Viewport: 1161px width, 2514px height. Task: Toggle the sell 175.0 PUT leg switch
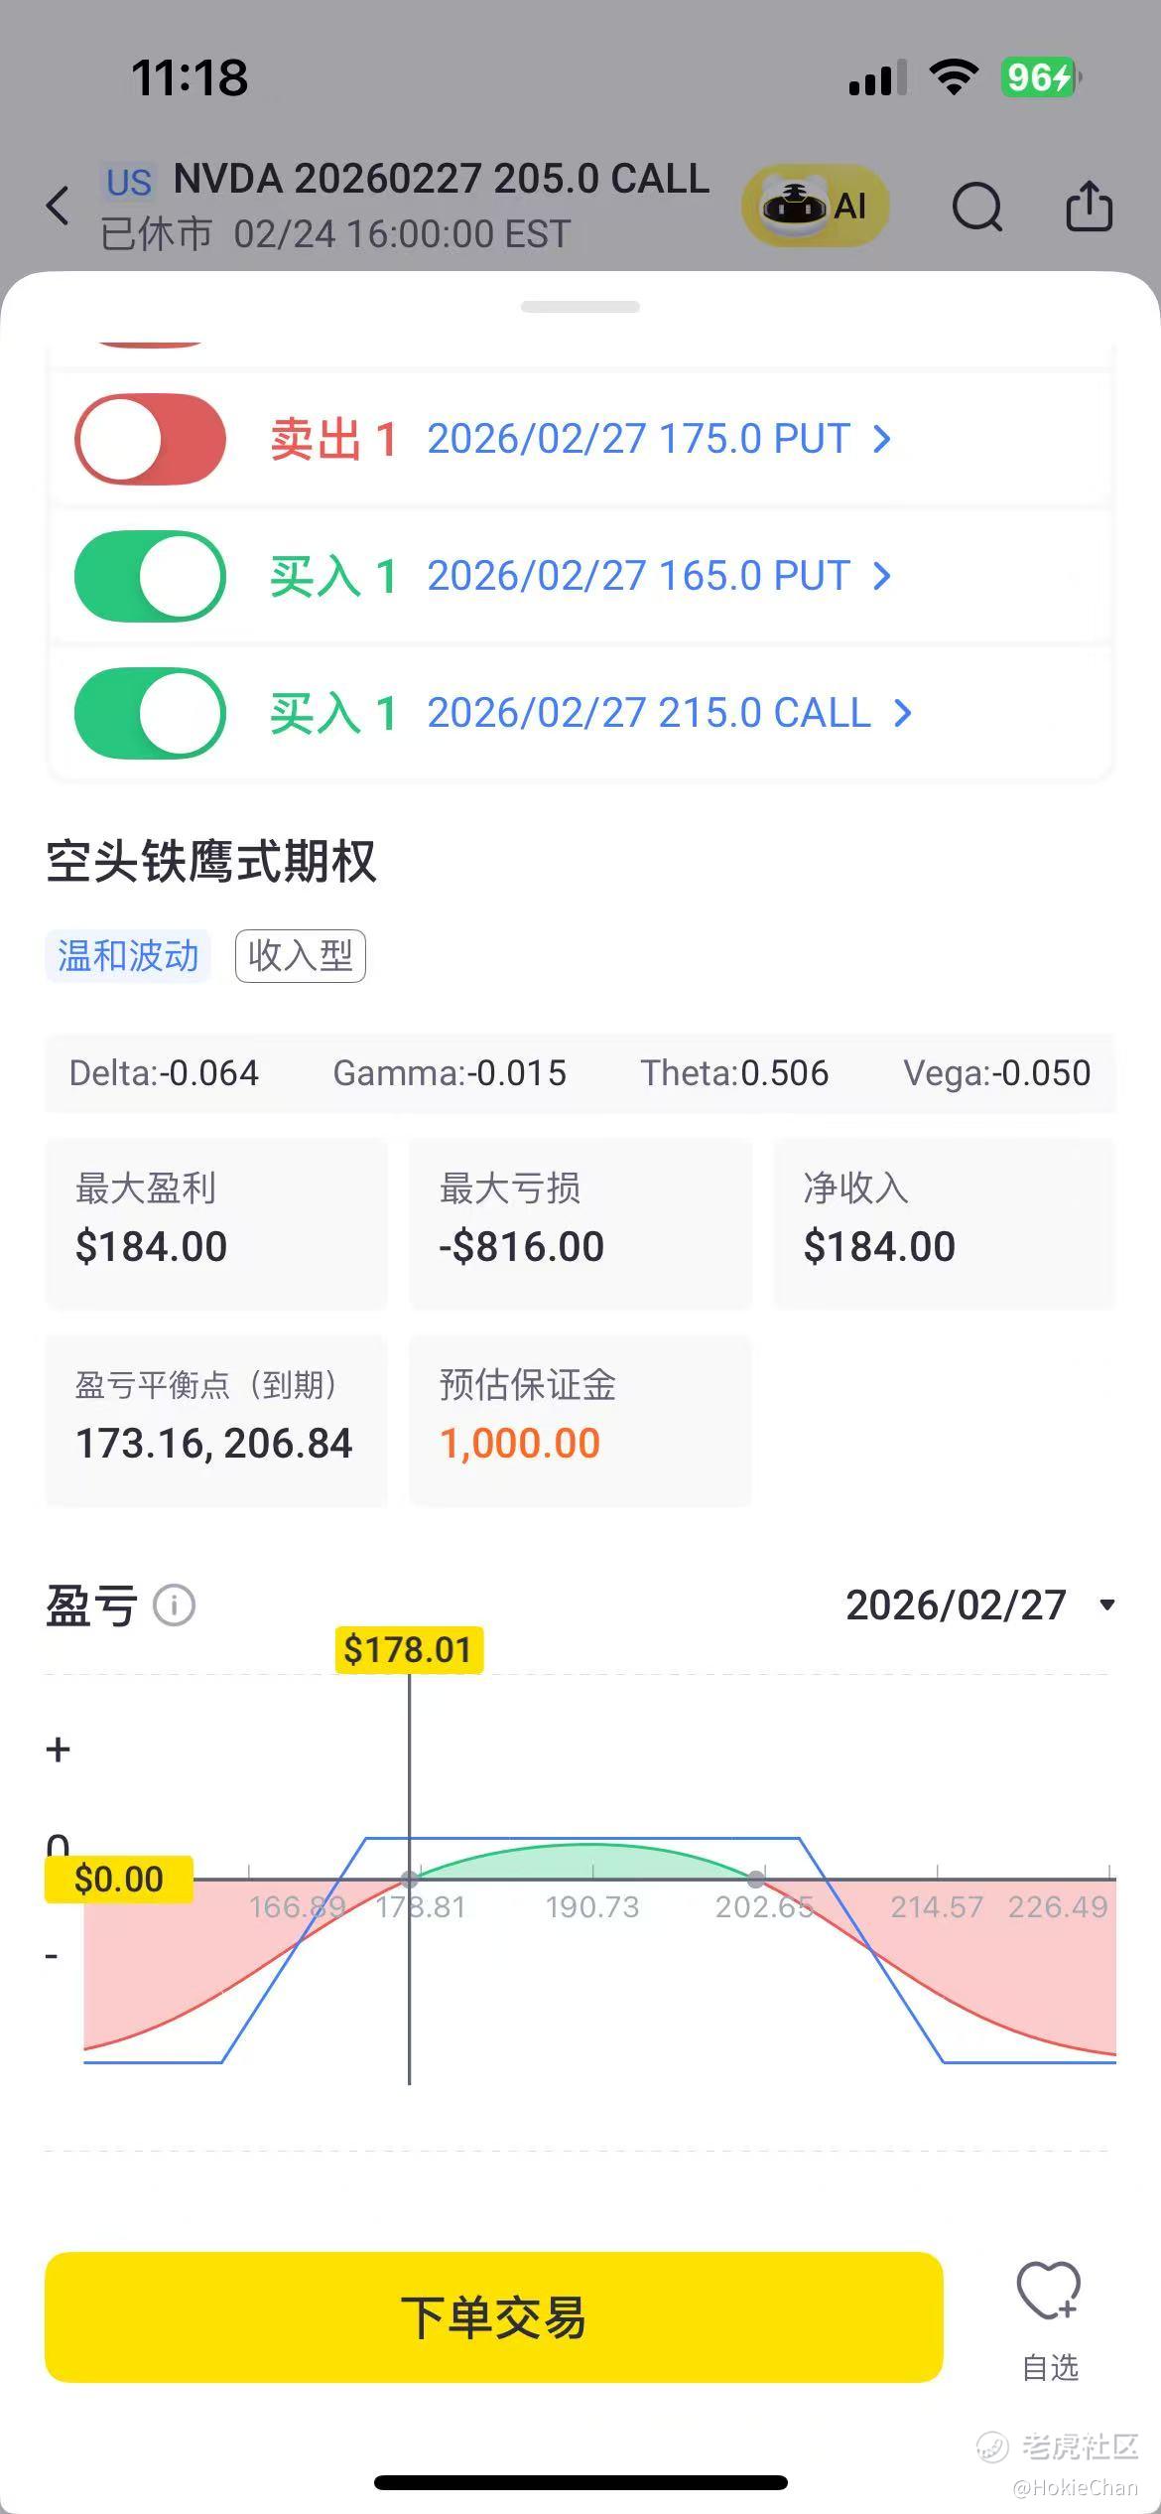tap(151, 439)
